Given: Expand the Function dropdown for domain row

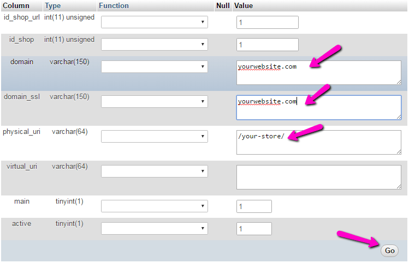Looking at the screenshot, I should [x=154, y=66].
